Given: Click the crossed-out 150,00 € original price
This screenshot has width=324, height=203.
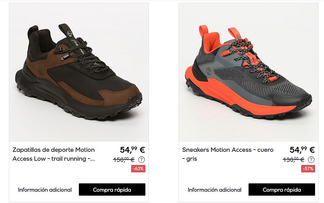Looking at the screenshot, I should (124, 159).
